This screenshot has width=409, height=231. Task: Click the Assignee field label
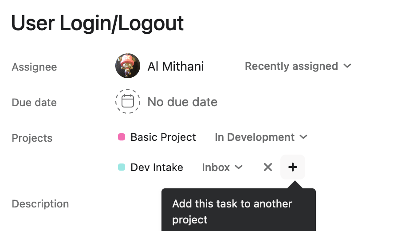pyautogui.click(x=34, y=67)
